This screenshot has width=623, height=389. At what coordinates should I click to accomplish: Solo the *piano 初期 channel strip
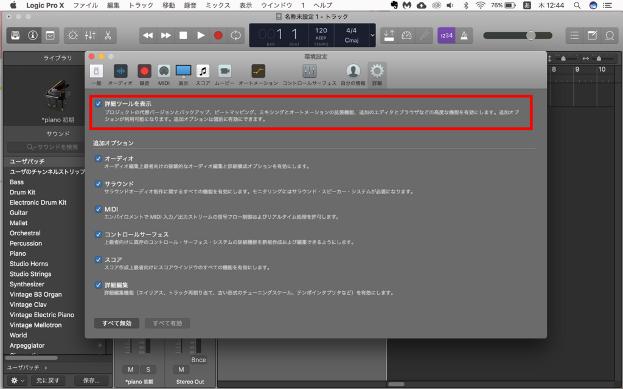coord(148,370)
